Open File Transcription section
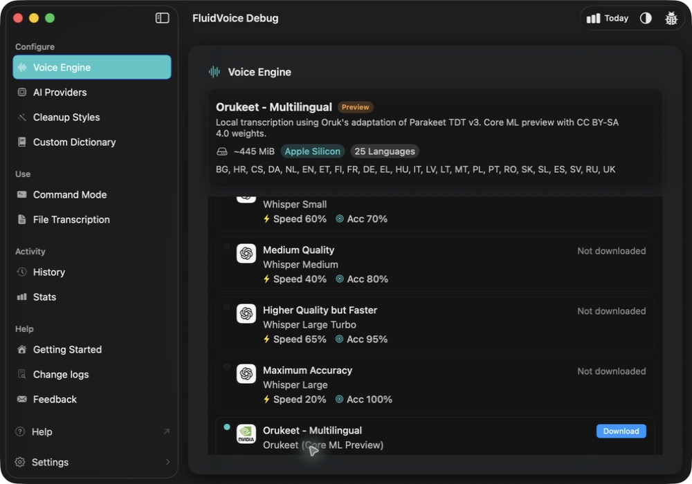 pyautogui.click(x=92, y=219)
